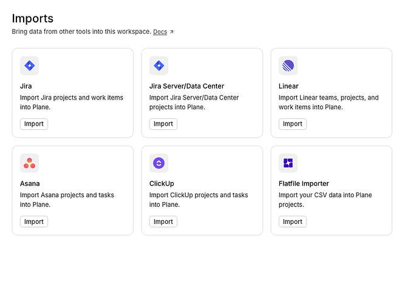Click the ClickUp purple logo icon
Image resolution: width=419 pixels, height=287 pixels.
tap(158, 163)
